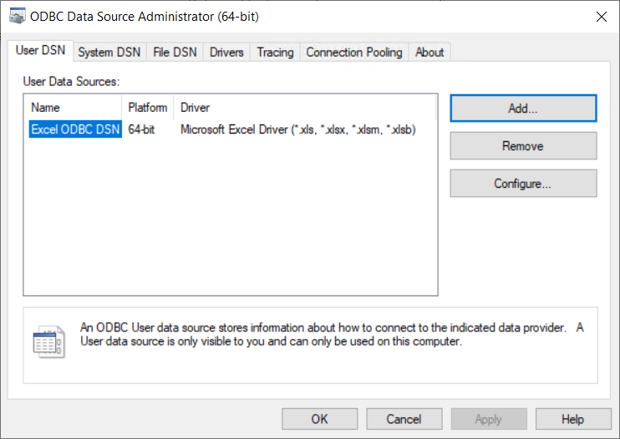620x439 pixels.
Task: Open the System DSN tab
Action: pyautogui.click(x=109, y=52)
